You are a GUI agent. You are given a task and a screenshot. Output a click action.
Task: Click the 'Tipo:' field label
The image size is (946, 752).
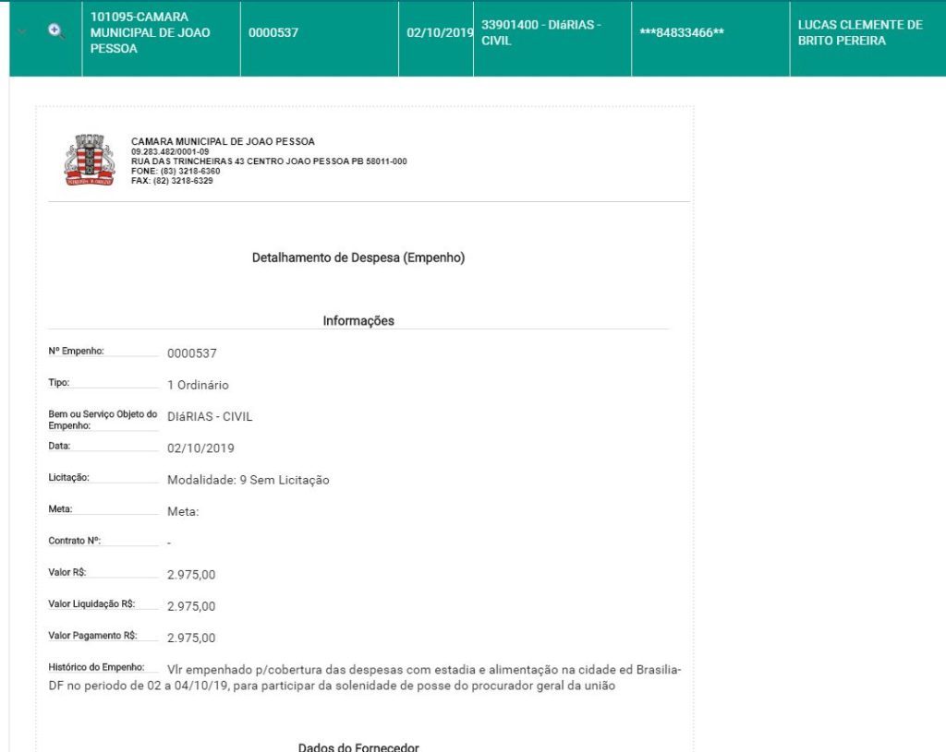click(58, 383)
